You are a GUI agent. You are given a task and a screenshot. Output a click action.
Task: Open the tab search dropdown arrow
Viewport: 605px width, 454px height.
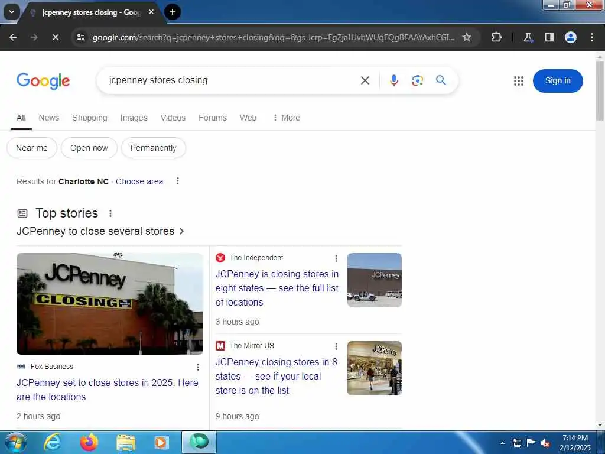tap(12, 12)
